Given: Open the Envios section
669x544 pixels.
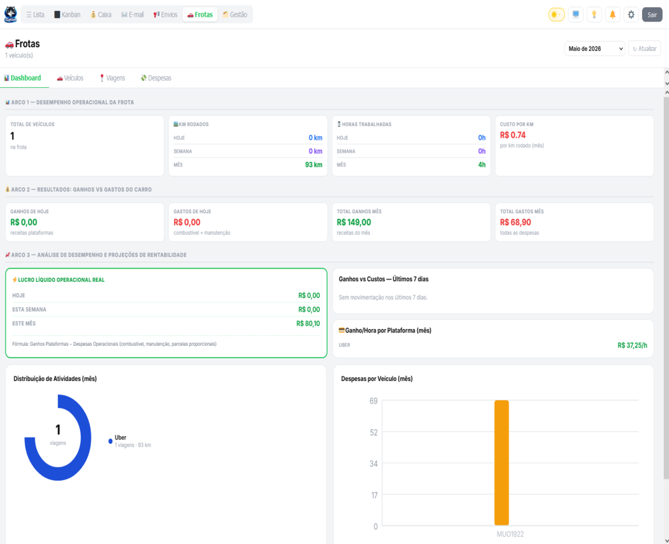Looking at the screenshot, I should pyautogui.click(x=165, y=14).
